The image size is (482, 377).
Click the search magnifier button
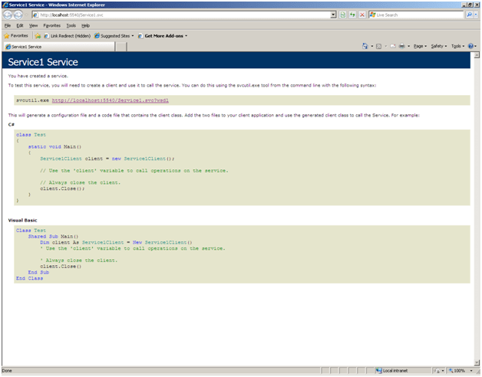click(469, 15)
